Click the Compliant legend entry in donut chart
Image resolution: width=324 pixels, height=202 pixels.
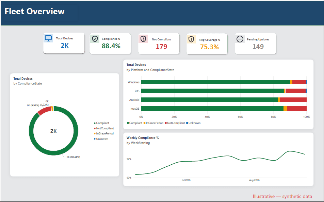(x=101, y=123)
